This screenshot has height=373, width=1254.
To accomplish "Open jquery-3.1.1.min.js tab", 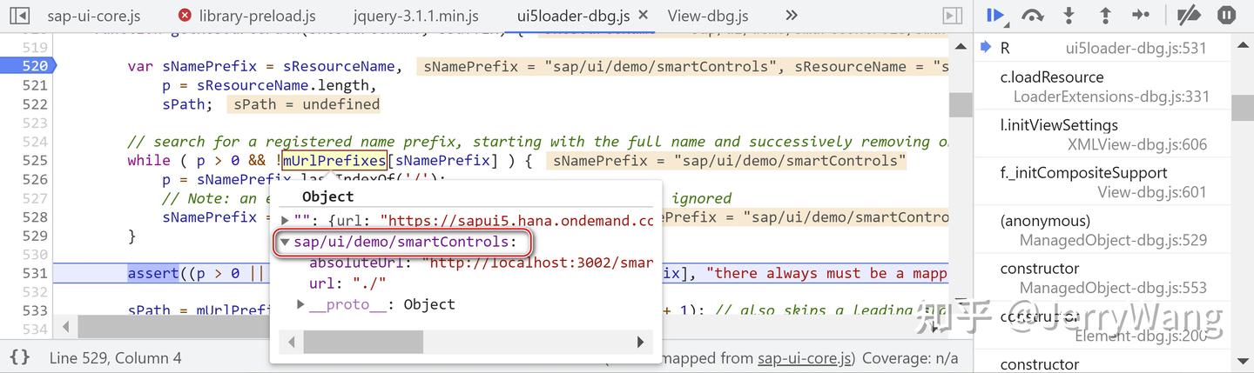I will point(415,16).
